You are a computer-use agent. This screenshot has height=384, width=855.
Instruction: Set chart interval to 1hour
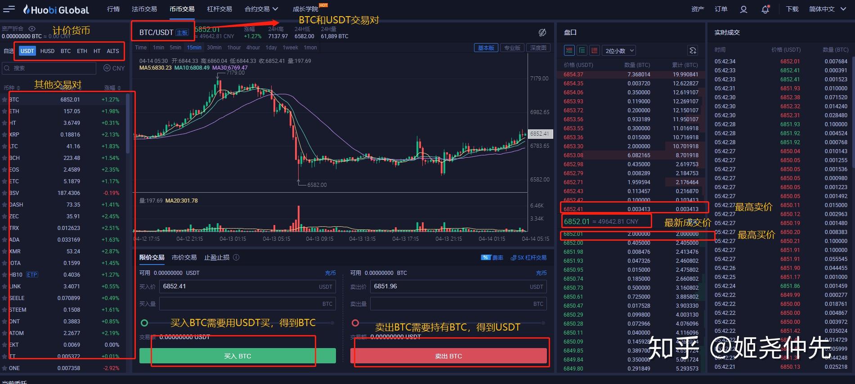click(234, 48)
